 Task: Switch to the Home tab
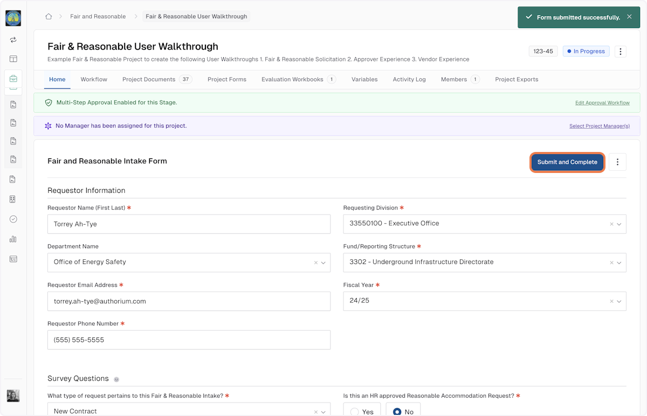pos(57,79)
